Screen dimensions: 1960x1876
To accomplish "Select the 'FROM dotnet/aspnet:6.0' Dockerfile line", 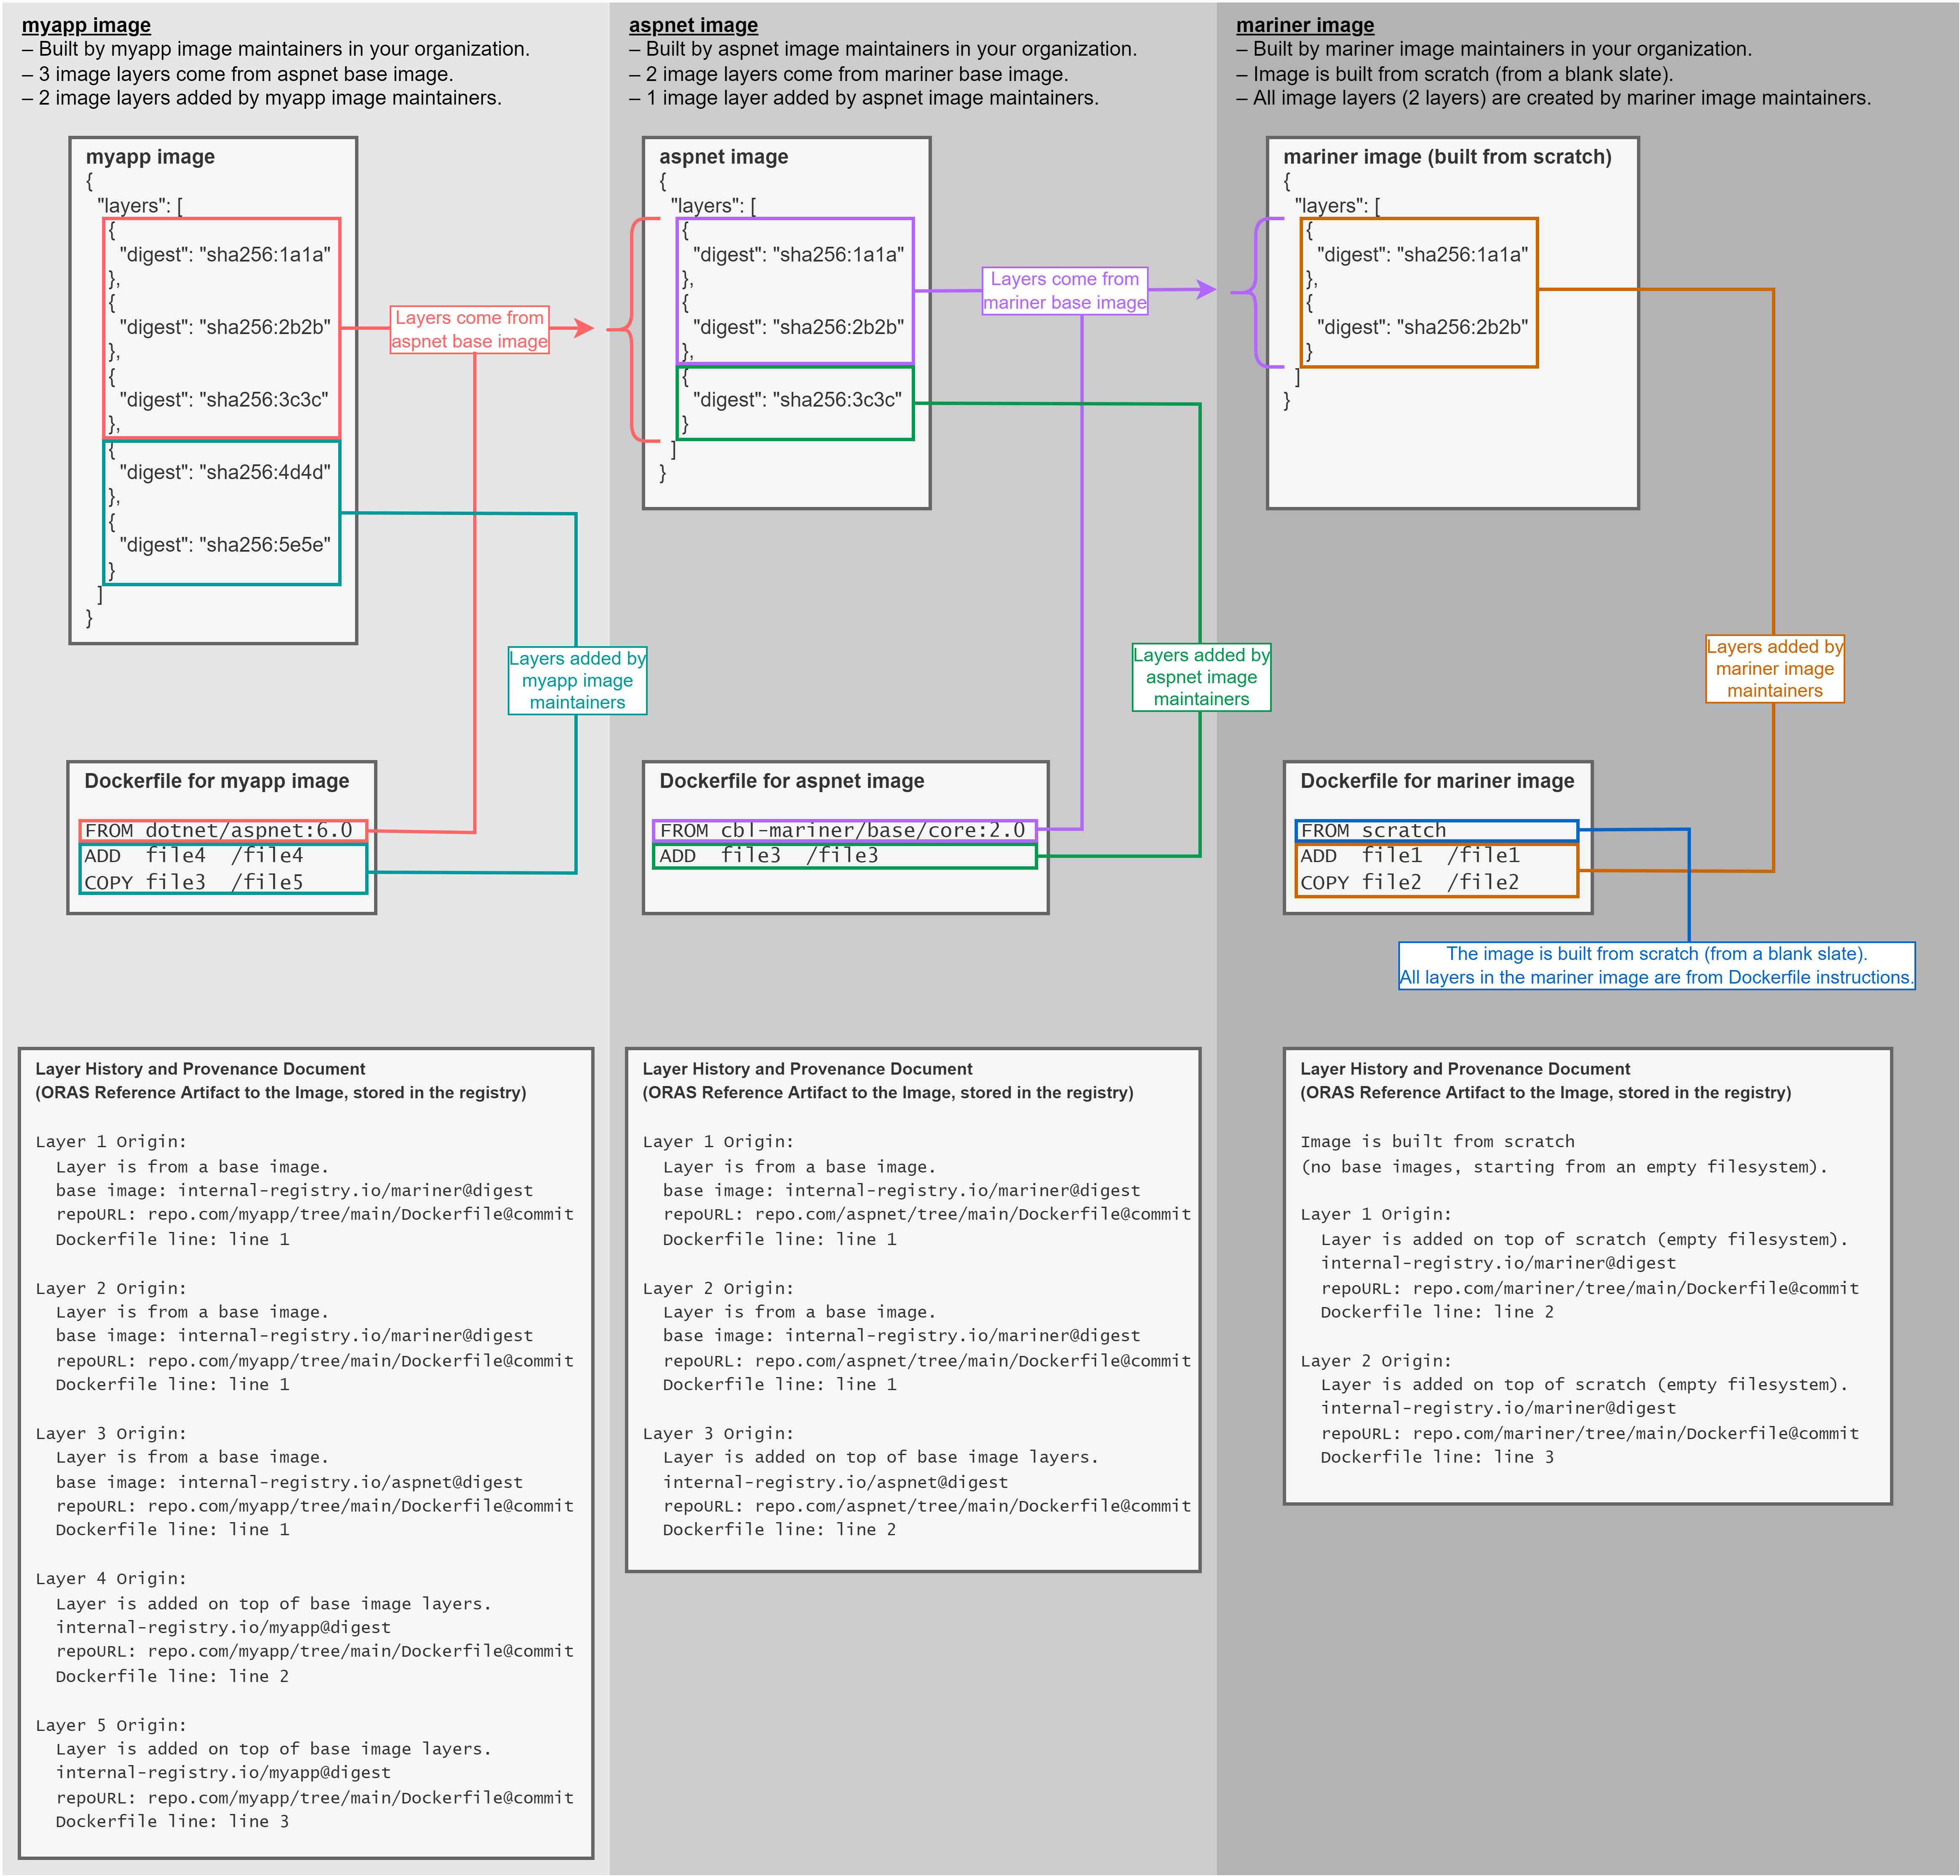I will tap(222, 830).
